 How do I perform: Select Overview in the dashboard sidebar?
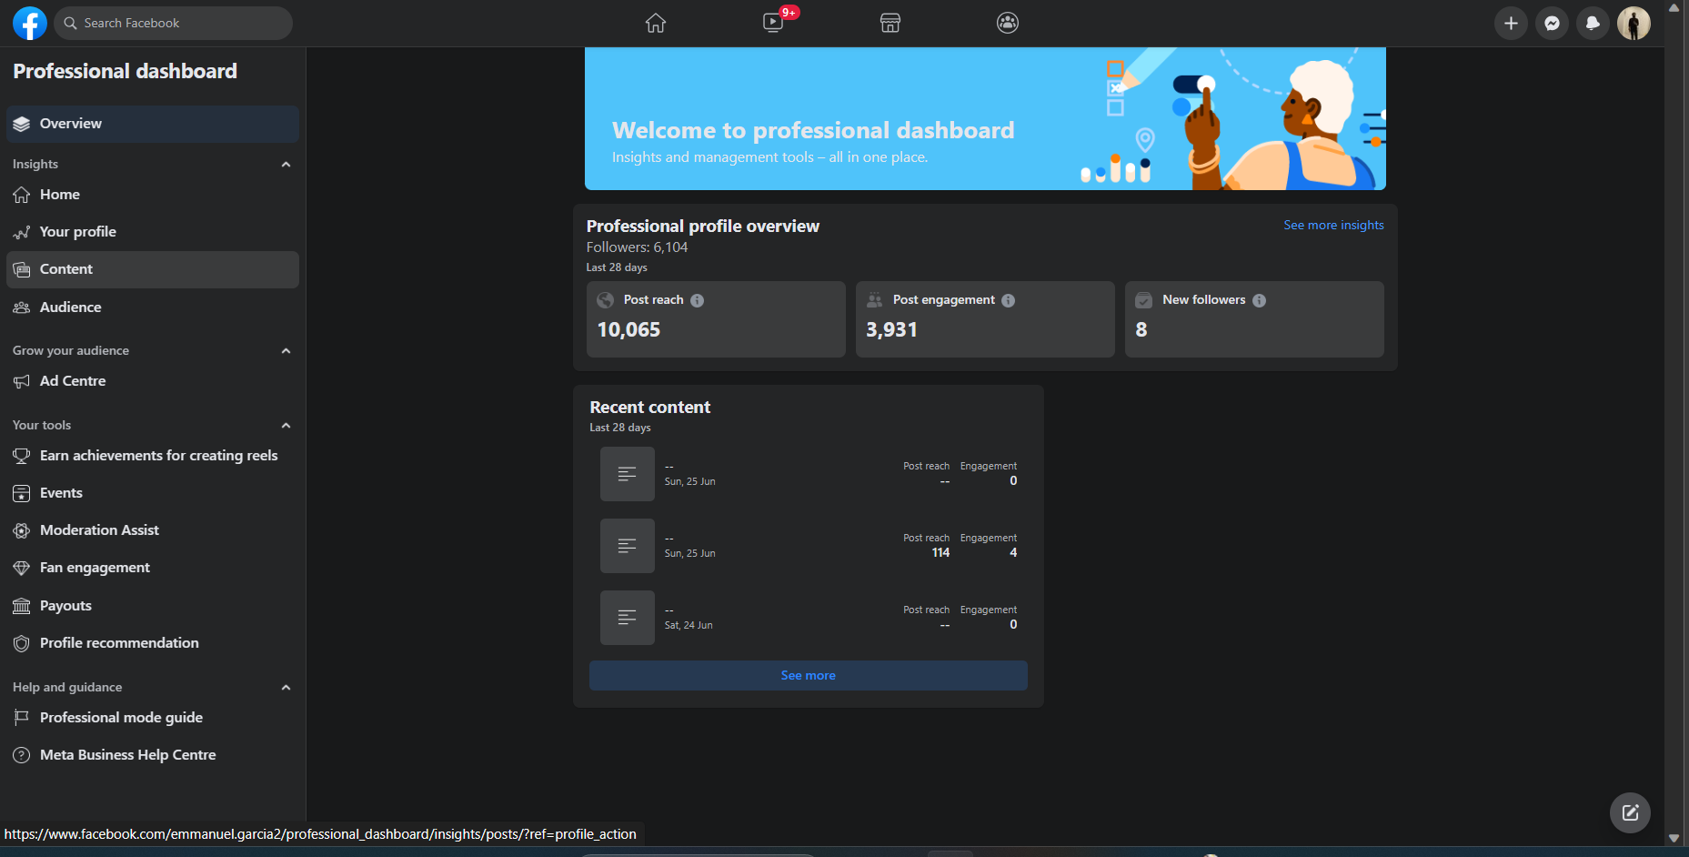(x=153, y=124)
